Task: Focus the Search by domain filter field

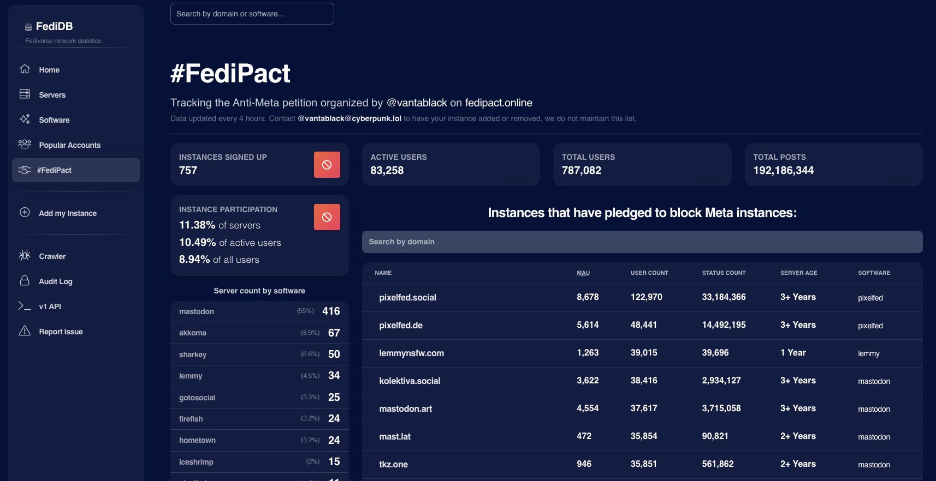Action: point(642,242)
